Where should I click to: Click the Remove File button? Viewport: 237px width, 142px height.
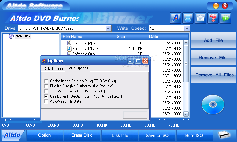213,58
